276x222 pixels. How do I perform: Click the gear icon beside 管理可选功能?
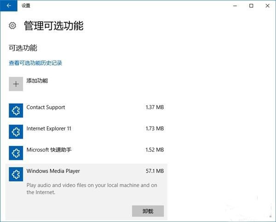pyautogui.click(x=13, y=25)
